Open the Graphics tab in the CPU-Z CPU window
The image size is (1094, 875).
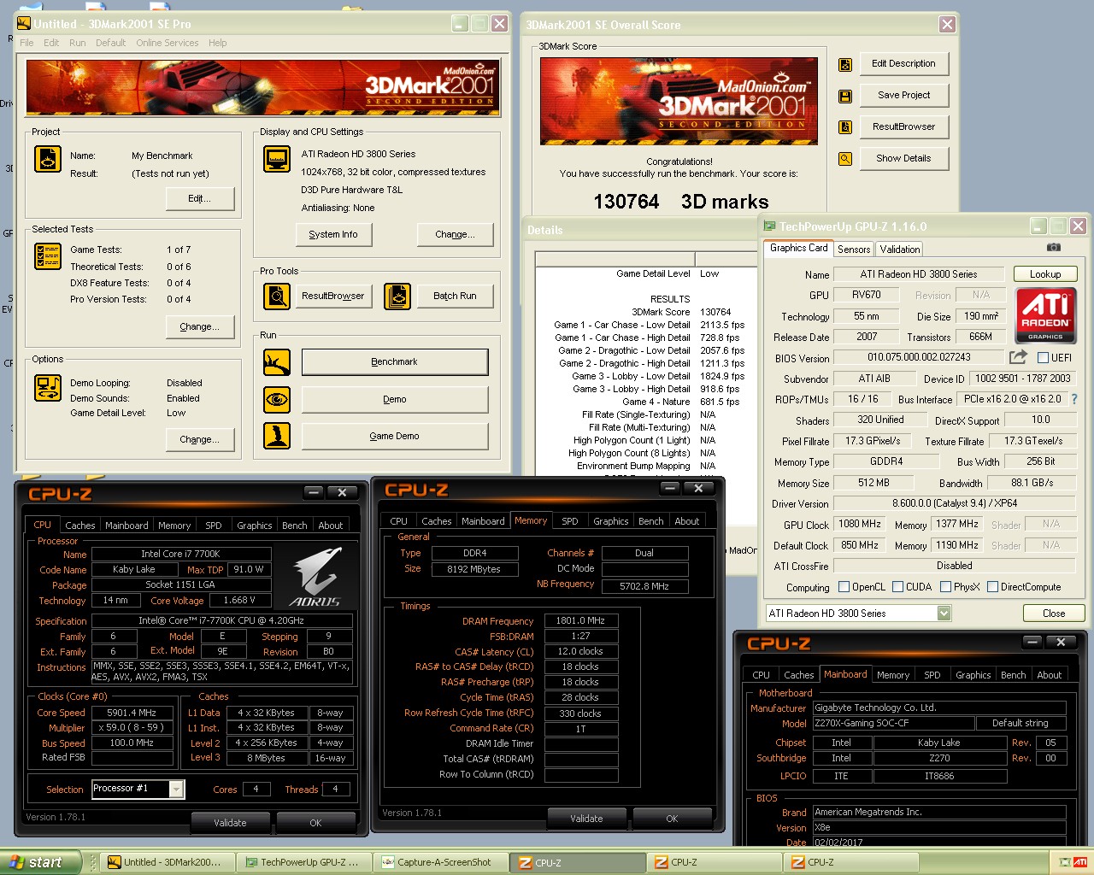click(x=255, y=526)
